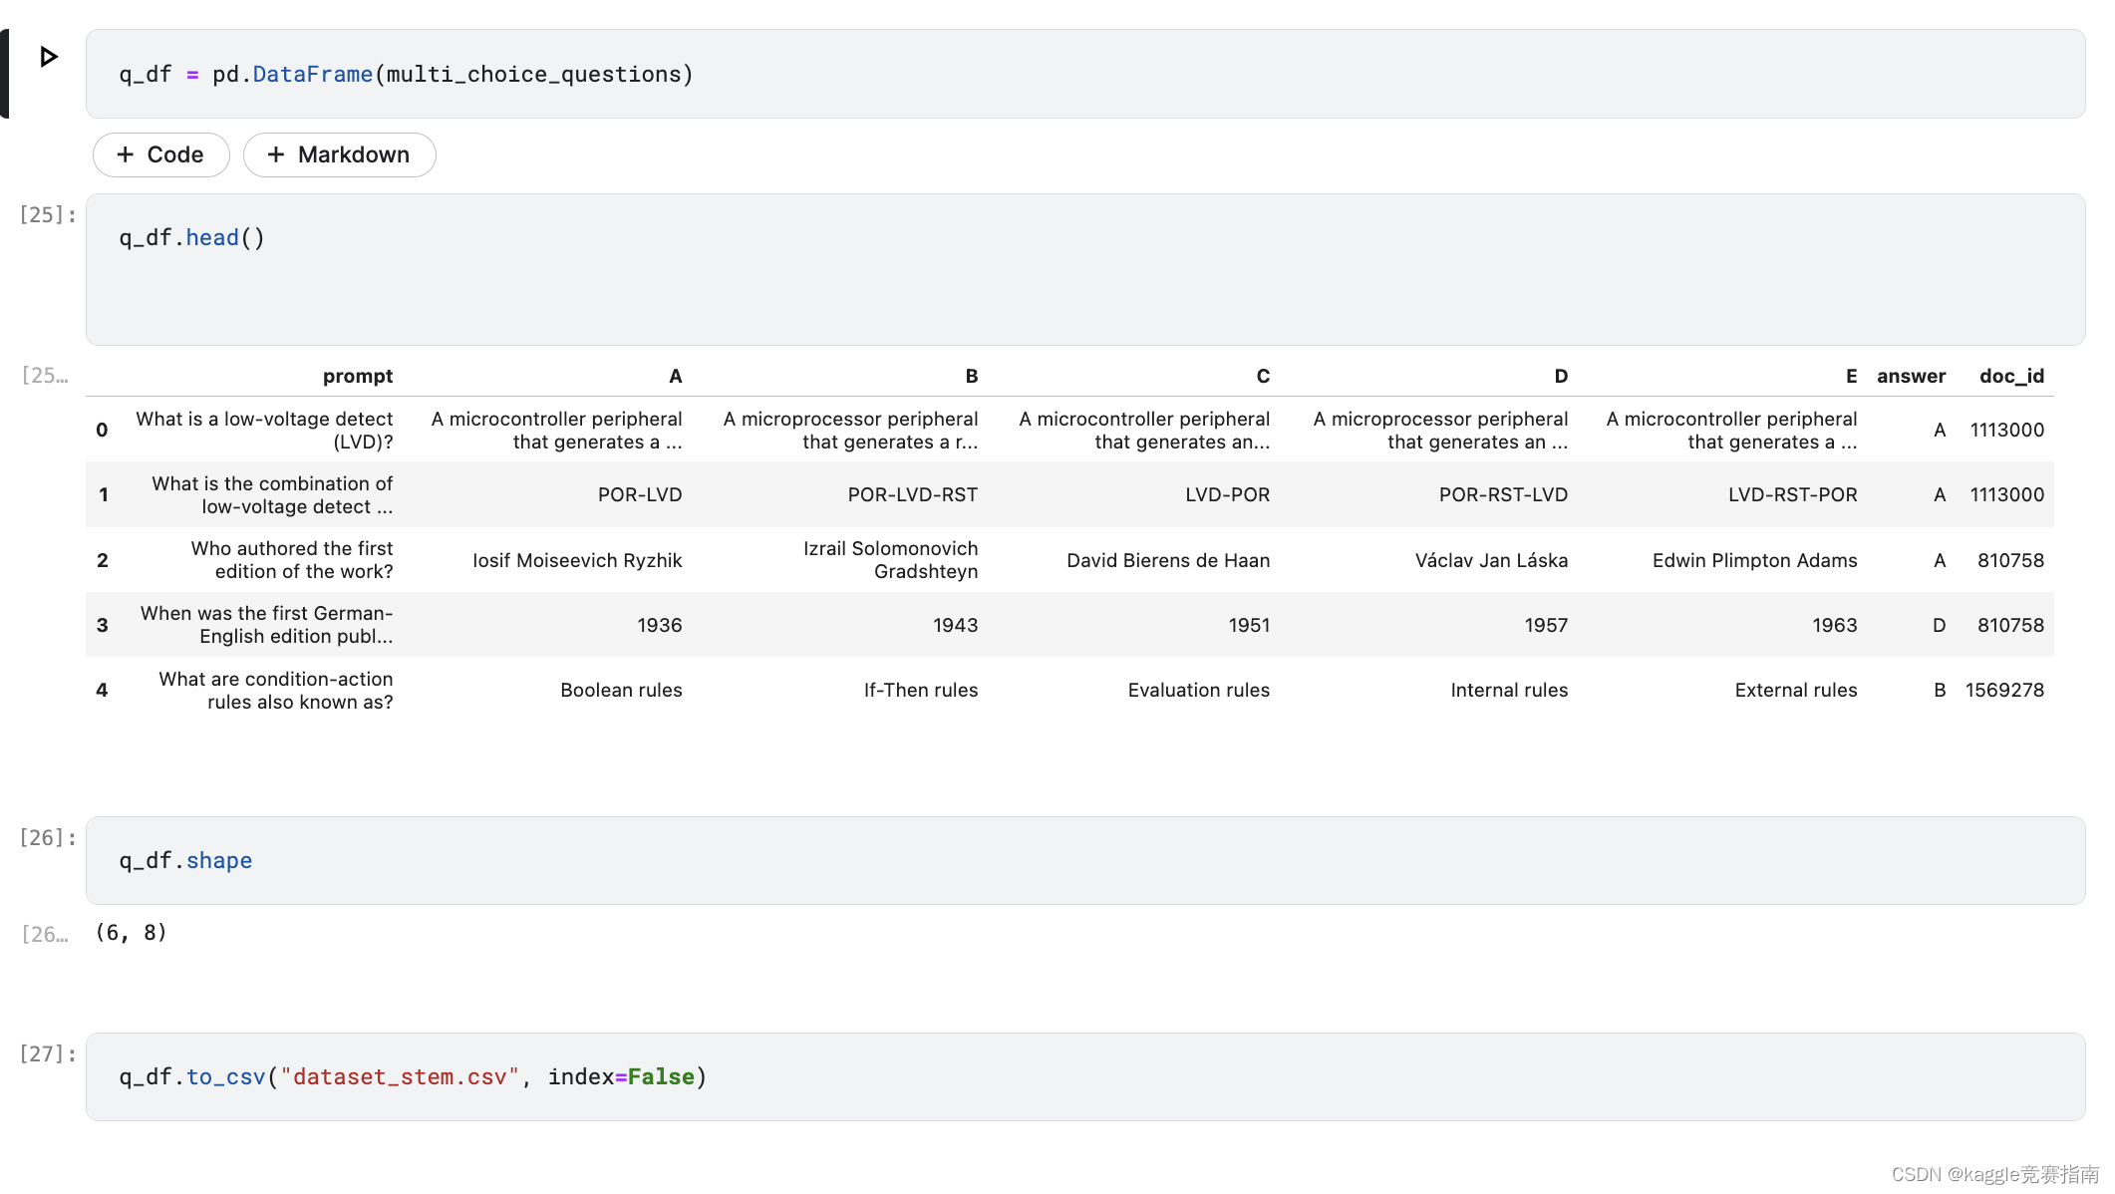2115x1194 pixels.
Task: Click the 'doc_id' column header
Action: pyautogui.click(x=2011, y=376)
